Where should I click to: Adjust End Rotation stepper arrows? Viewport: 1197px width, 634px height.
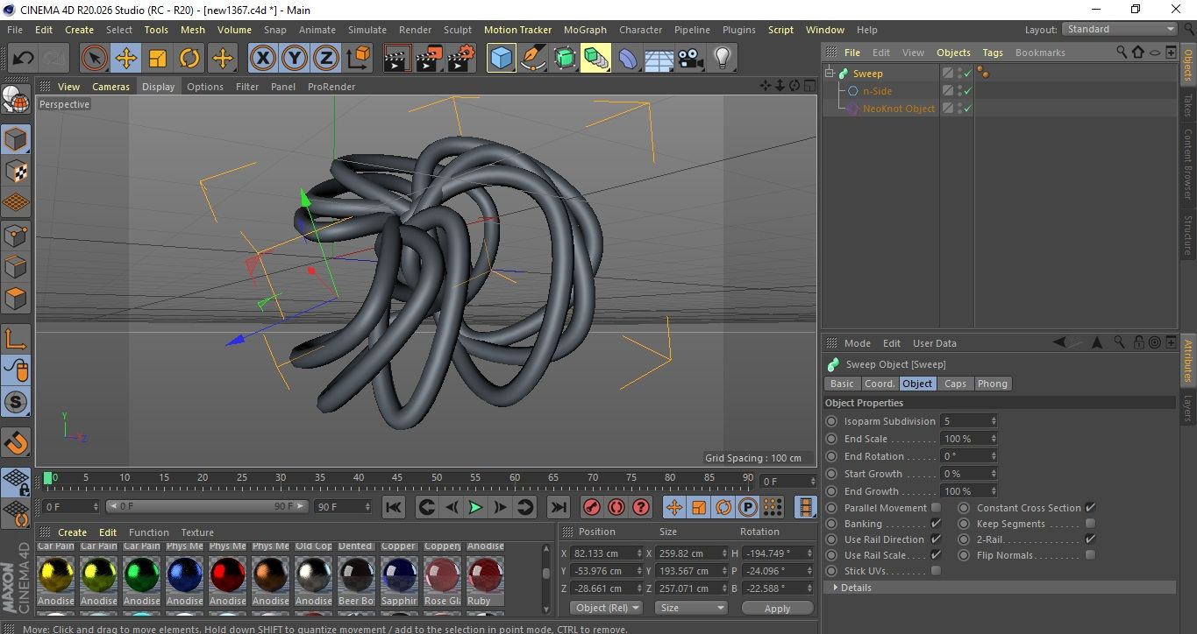[994, 456]
